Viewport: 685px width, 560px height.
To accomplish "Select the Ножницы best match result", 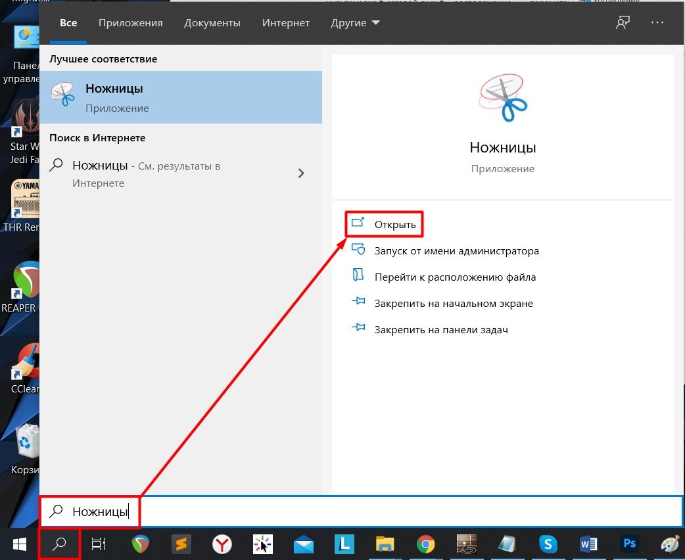I will tap(181, 97).
